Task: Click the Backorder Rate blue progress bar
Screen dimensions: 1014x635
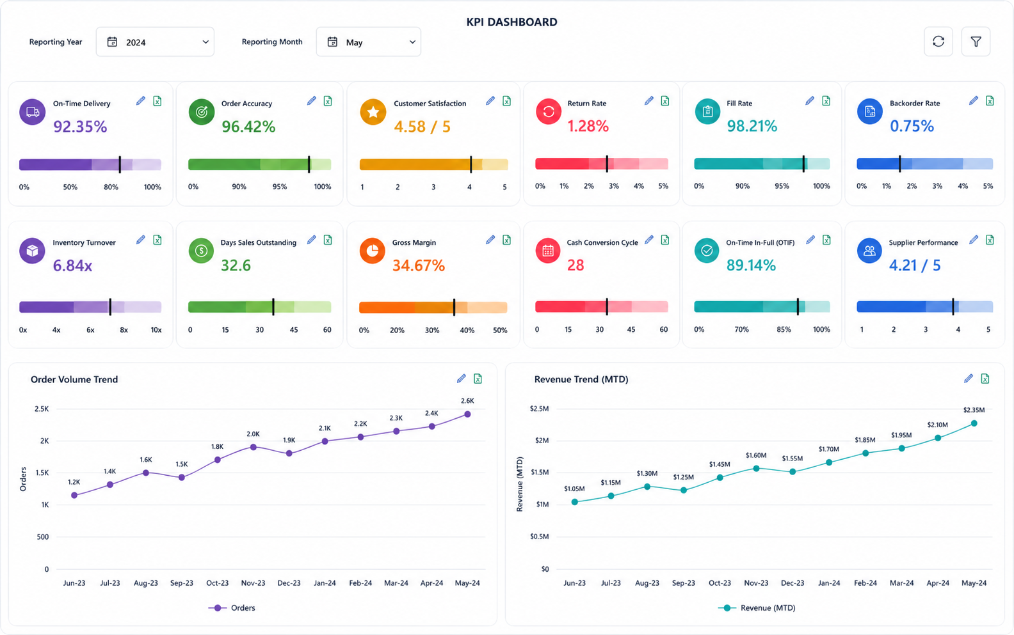Action: 925,164
